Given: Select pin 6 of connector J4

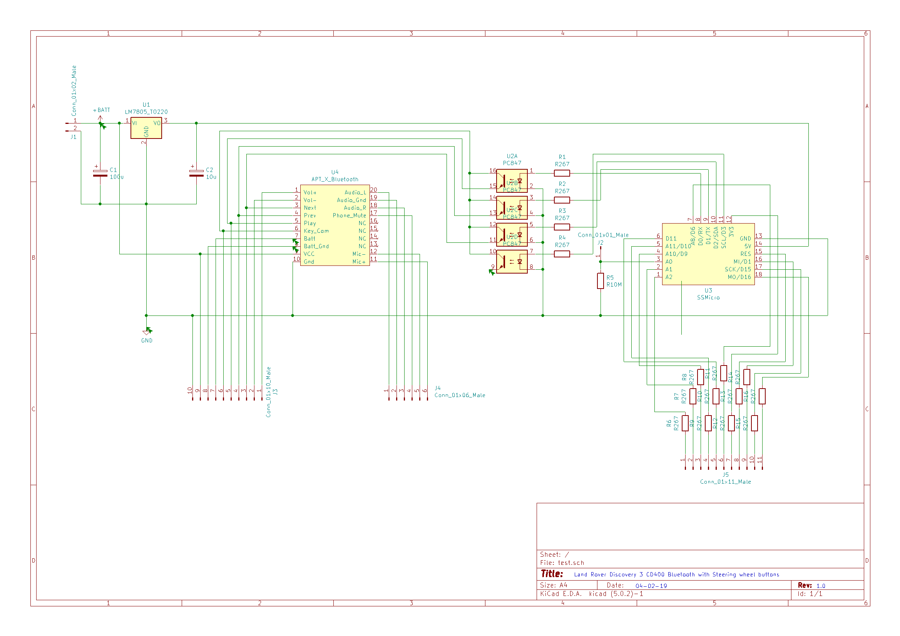Looking at the screenshot, I should pyautogui.click(x=427, y=394).
